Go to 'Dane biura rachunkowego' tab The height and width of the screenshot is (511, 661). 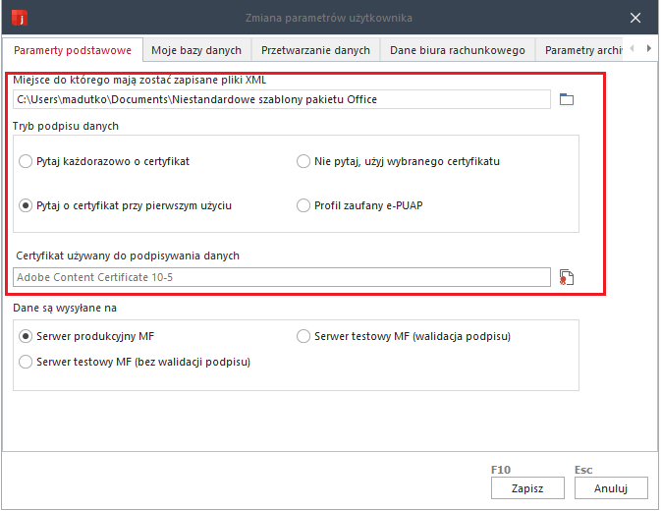(x=457, y=50)
